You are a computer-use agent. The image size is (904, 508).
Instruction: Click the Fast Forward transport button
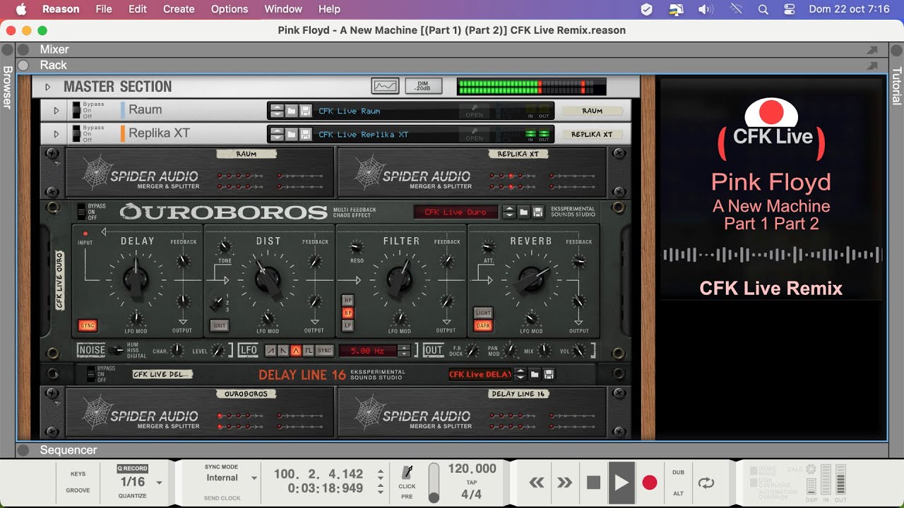(x=564, y=483)
